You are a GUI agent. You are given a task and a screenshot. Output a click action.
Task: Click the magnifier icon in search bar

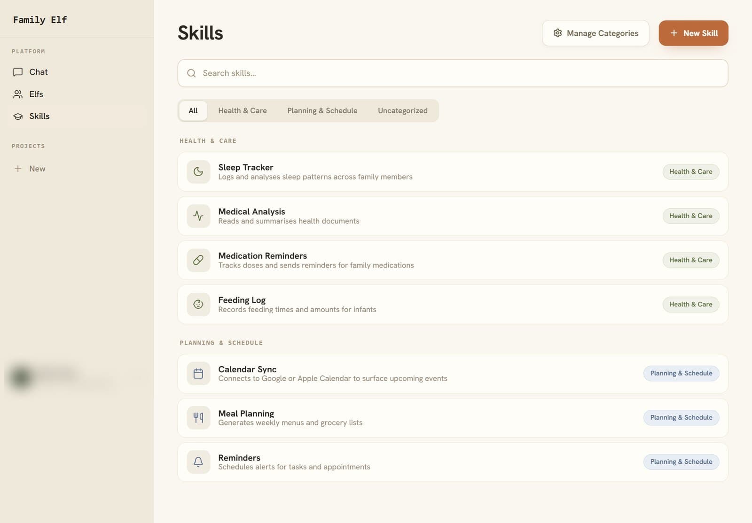click(191, 73)
